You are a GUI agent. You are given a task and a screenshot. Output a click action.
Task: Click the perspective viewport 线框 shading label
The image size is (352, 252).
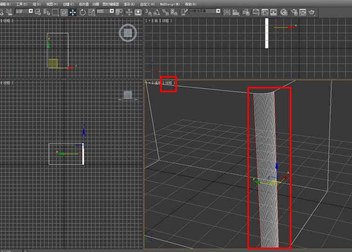point(168,83)
